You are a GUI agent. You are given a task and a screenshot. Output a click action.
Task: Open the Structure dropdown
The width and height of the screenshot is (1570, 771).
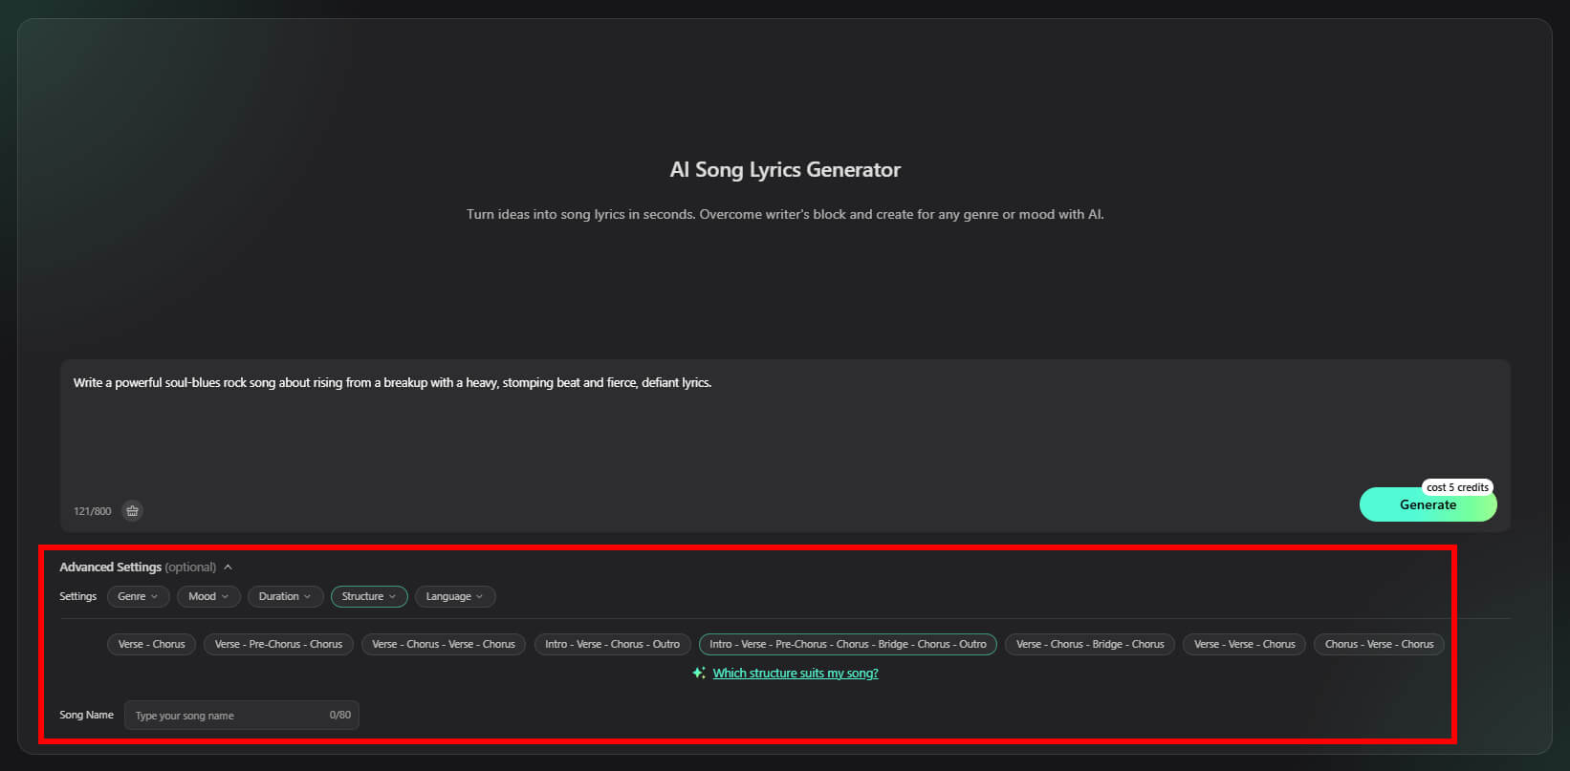(x=369, y=596)
